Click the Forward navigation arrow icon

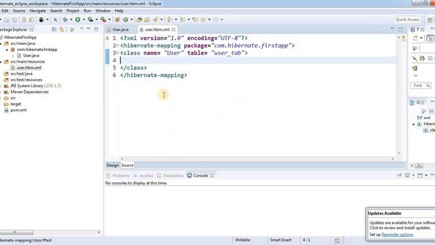215,20
